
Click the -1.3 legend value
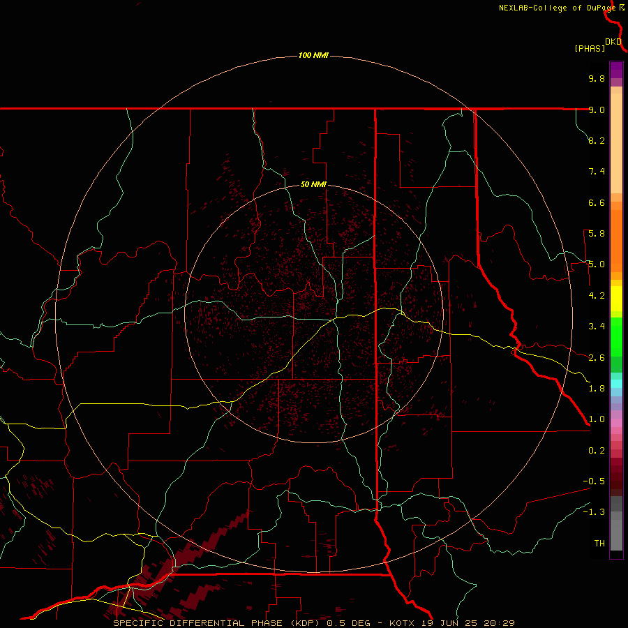pos(594,512)
